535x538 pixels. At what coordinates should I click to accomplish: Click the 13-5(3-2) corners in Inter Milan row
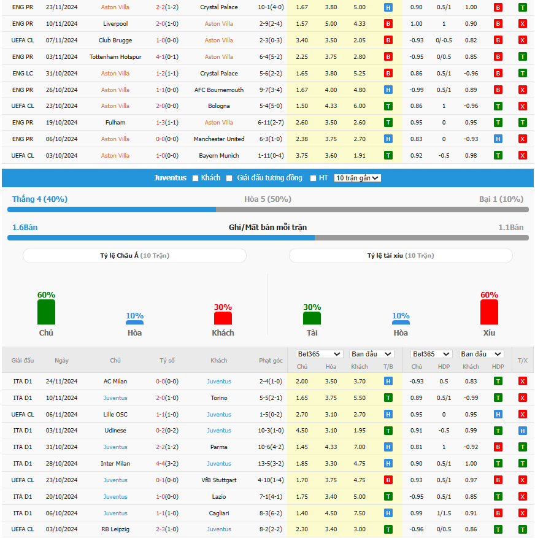[x=271, y=463]
